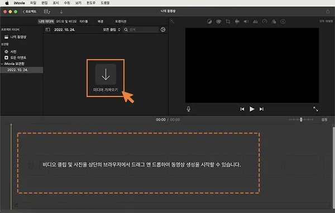Go back with the 프로젝트 button
Viewport: 335px width, 213px height.
pyautogui.click(x=30, y=12)
